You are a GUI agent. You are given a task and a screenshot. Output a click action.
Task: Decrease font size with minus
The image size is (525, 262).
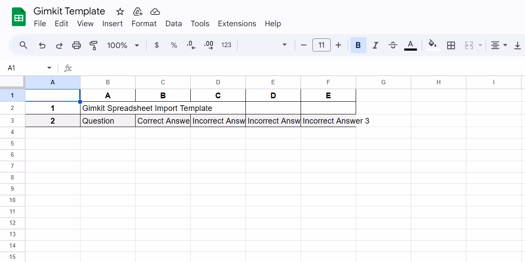coord(304,45)
